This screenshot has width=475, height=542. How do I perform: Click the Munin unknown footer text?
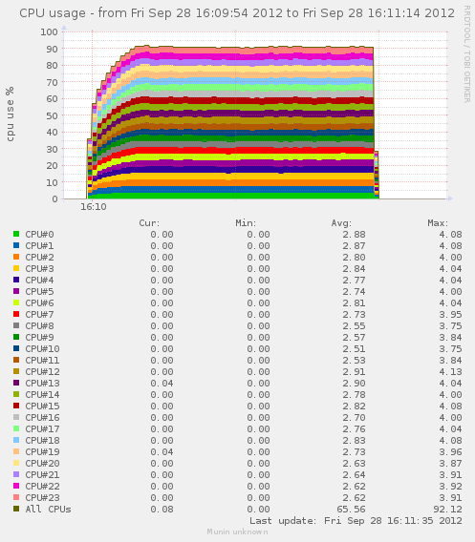pyautogui.click(x=237, y=532)
